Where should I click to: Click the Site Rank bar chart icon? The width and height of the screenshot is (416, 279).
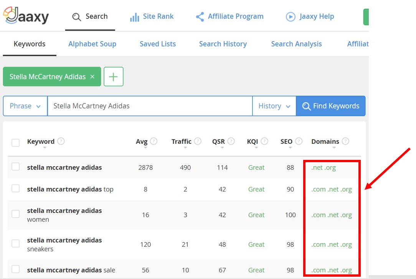[135, 17]
